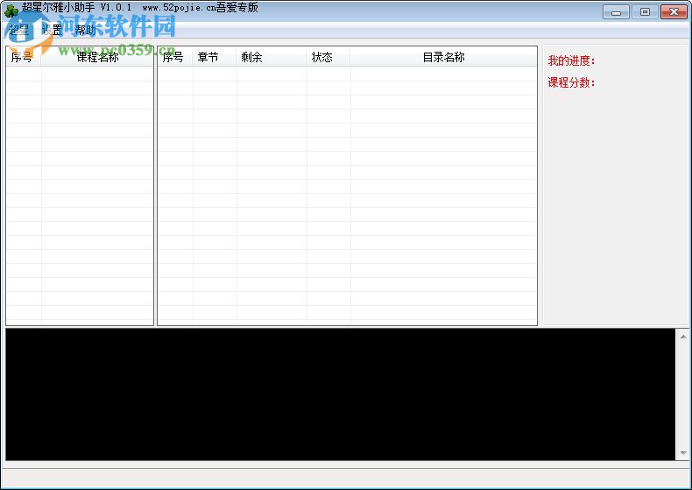
Task: Click scroll up arrow of log console
Action: (x=683, y=337)
